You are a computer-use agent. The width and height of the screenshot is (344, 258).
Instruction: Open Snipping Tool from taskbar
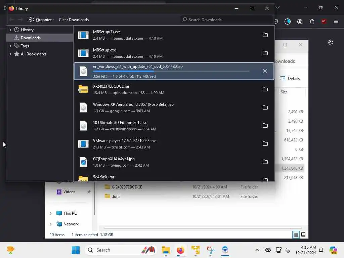[x=210, y=250]
